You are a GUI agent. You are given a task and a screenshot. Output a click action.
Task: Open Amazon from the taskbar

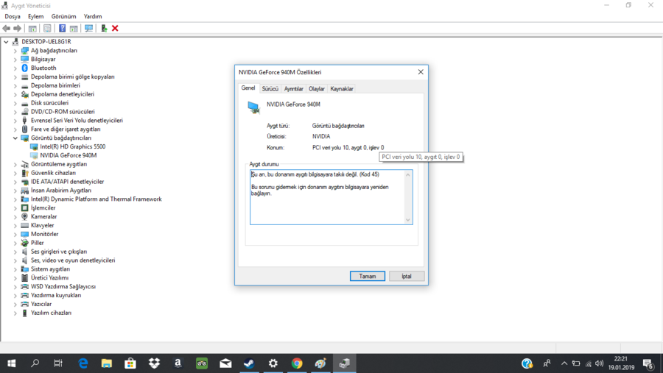pyautogui.click(x=178, y=363)
